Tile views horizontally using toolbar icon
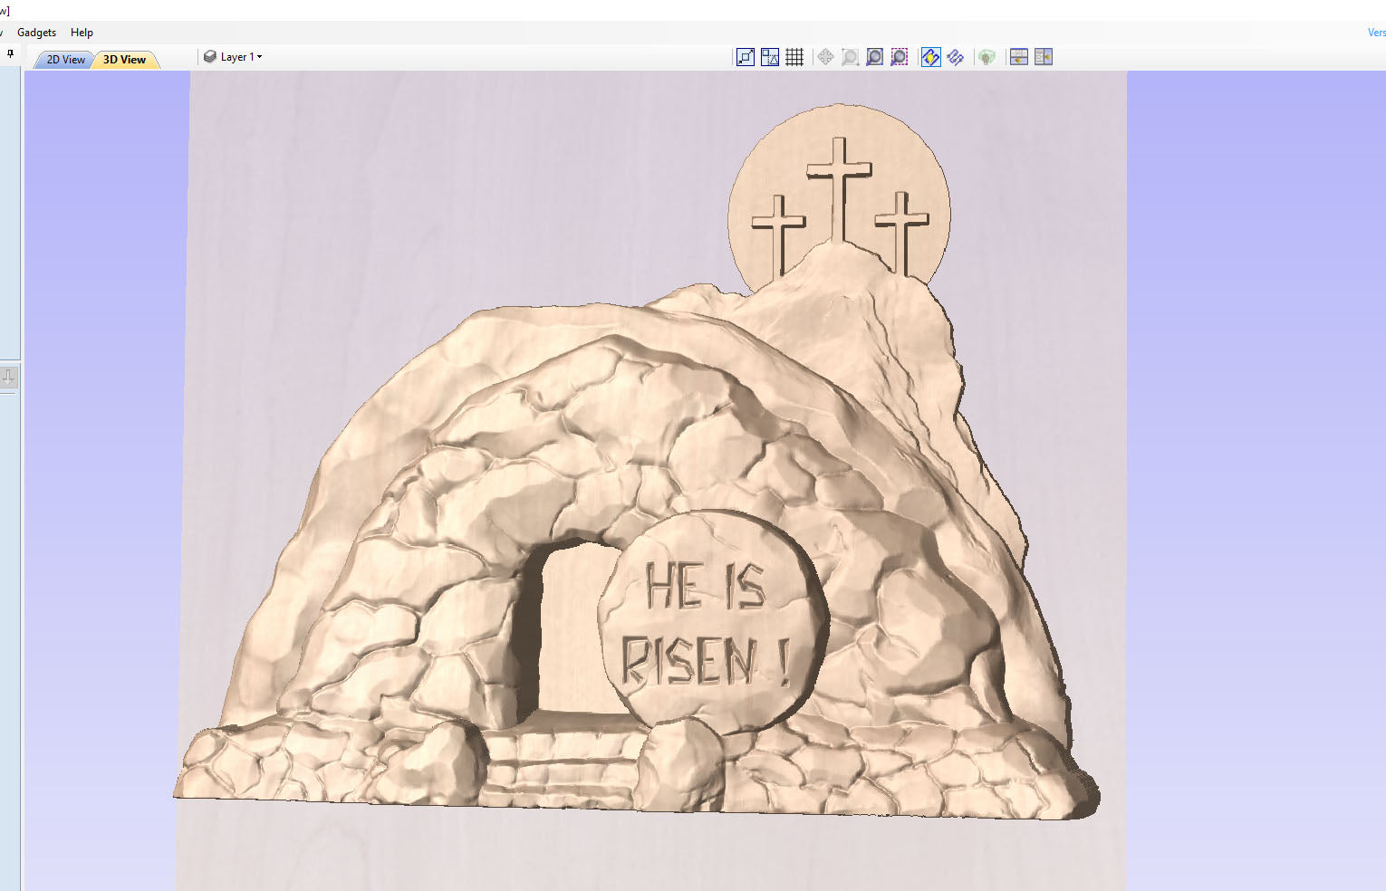 coord(1019,57)
